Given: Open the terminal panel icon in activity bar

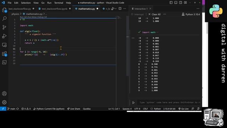Looking at the screenshot, I should 4,63.
